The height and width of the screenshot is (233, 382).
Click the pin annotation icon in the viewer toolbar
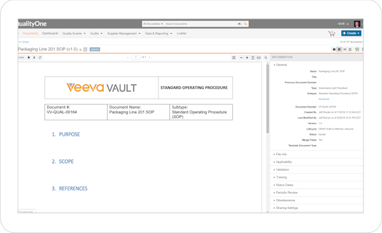[34, 57]
